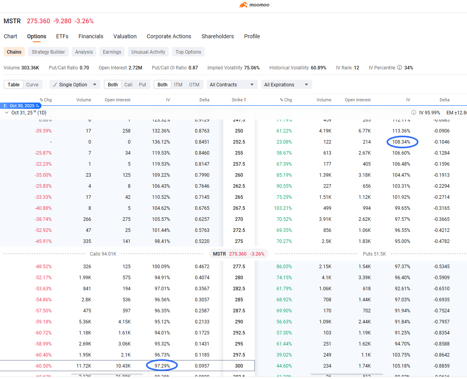
Task: Click the MSTR ticker symbol header
Action: (12, 21)
